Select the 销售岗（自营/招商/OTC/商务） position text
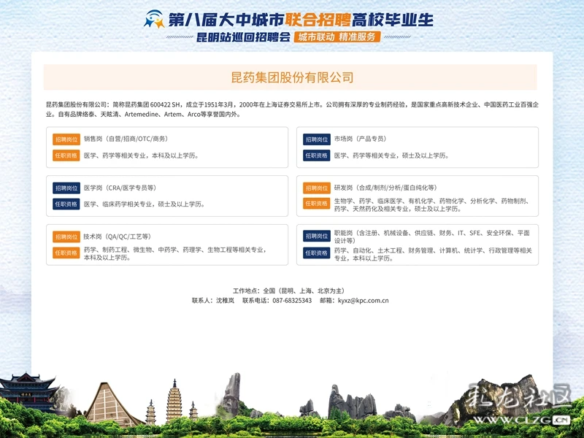 [x=126, y=139]
